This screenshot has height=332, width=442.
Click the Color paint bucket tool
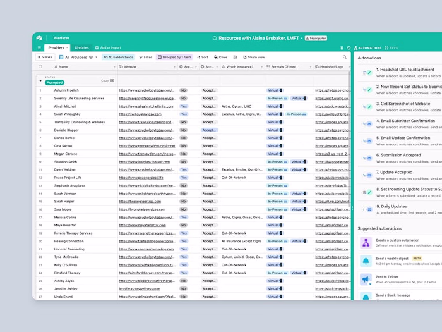pyautogui.click(x=221, y=57)
